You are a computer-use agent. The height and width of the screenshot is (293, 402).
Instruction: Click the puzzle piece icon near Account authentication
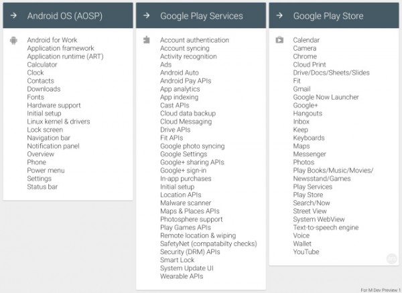click(x=147, y=41)
